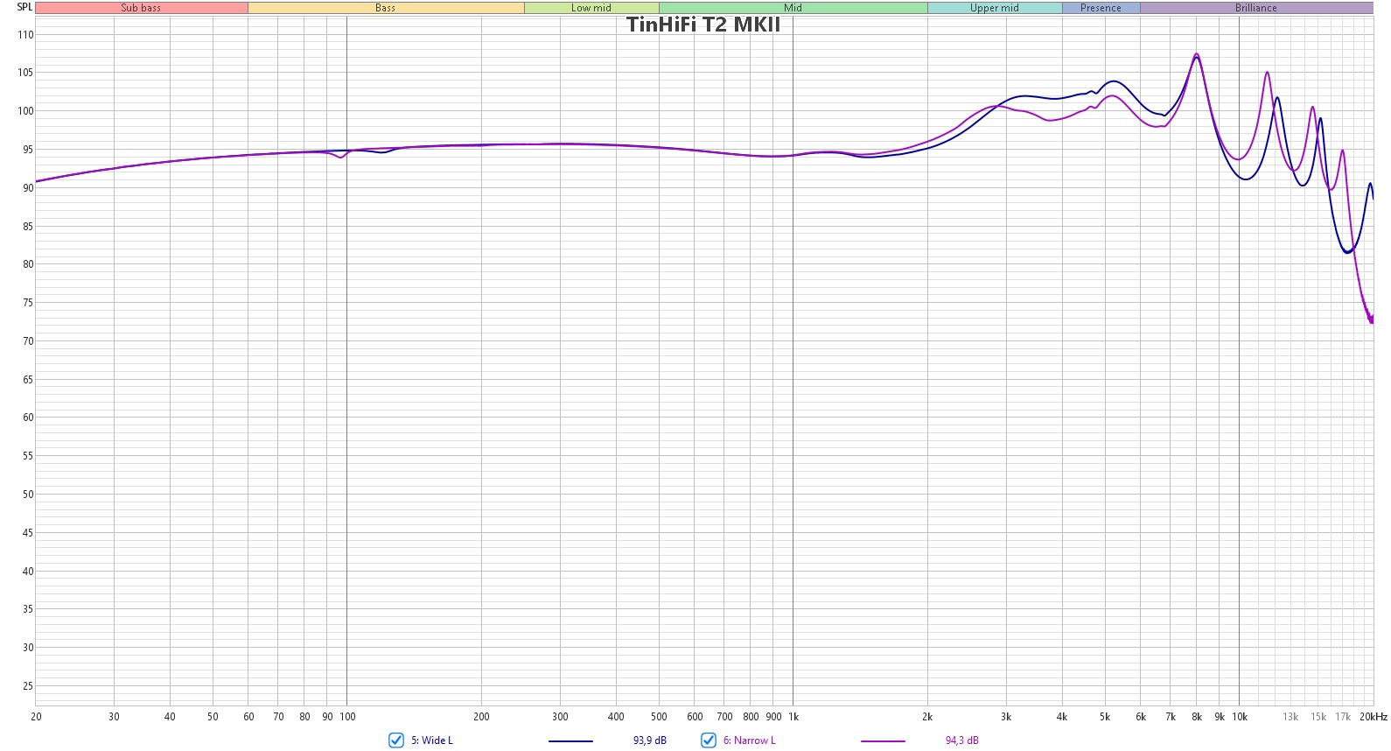Click the 25 SPL axis value

point(28,686)
